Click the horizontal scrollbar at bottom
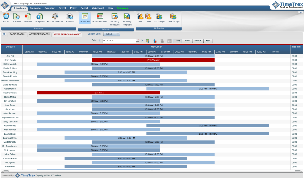Viewport: 304px width, 180px height. 152,171
